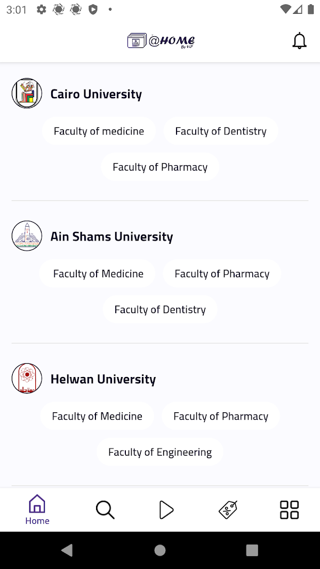Select Cairo University Faculty of Pharmacy

(x=160, y=167)
